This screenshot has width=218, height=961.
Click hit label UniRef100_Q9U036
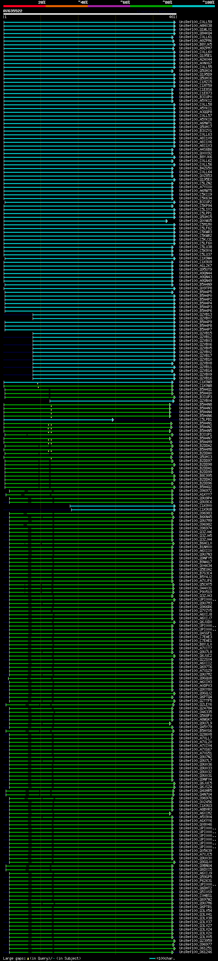[196, 764]
